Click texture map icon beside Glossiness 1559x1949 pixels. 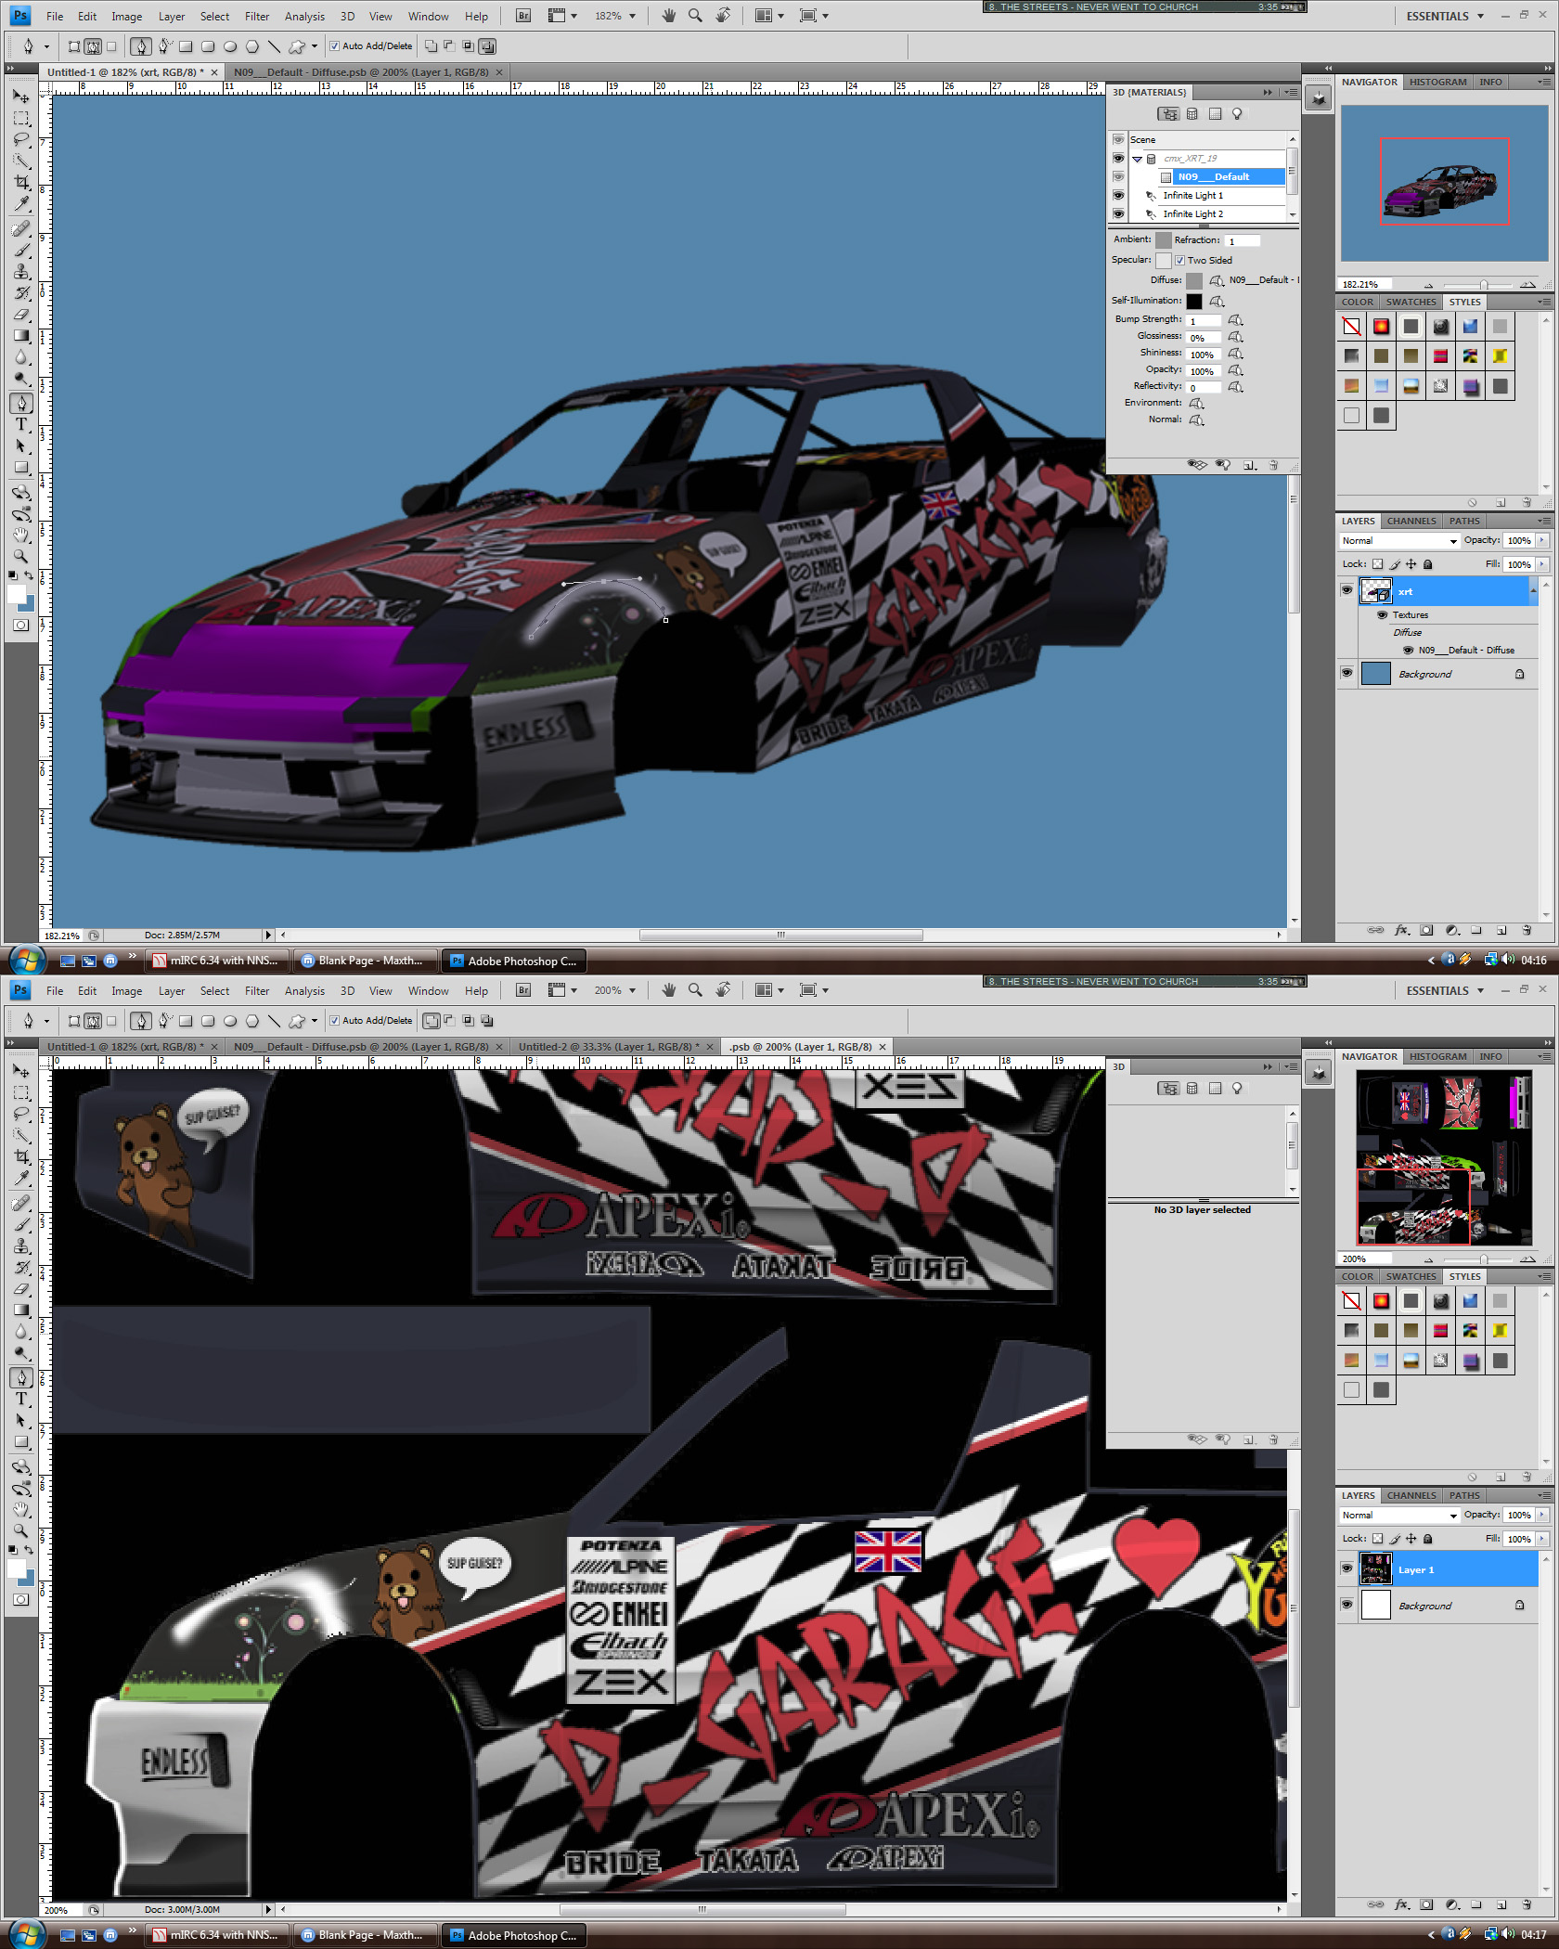pyautogui.click(x=1235, y=337)
